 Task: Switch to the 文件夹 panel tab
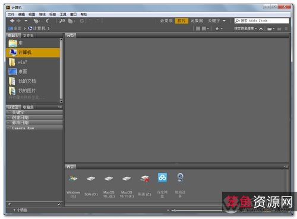[28, 36]
